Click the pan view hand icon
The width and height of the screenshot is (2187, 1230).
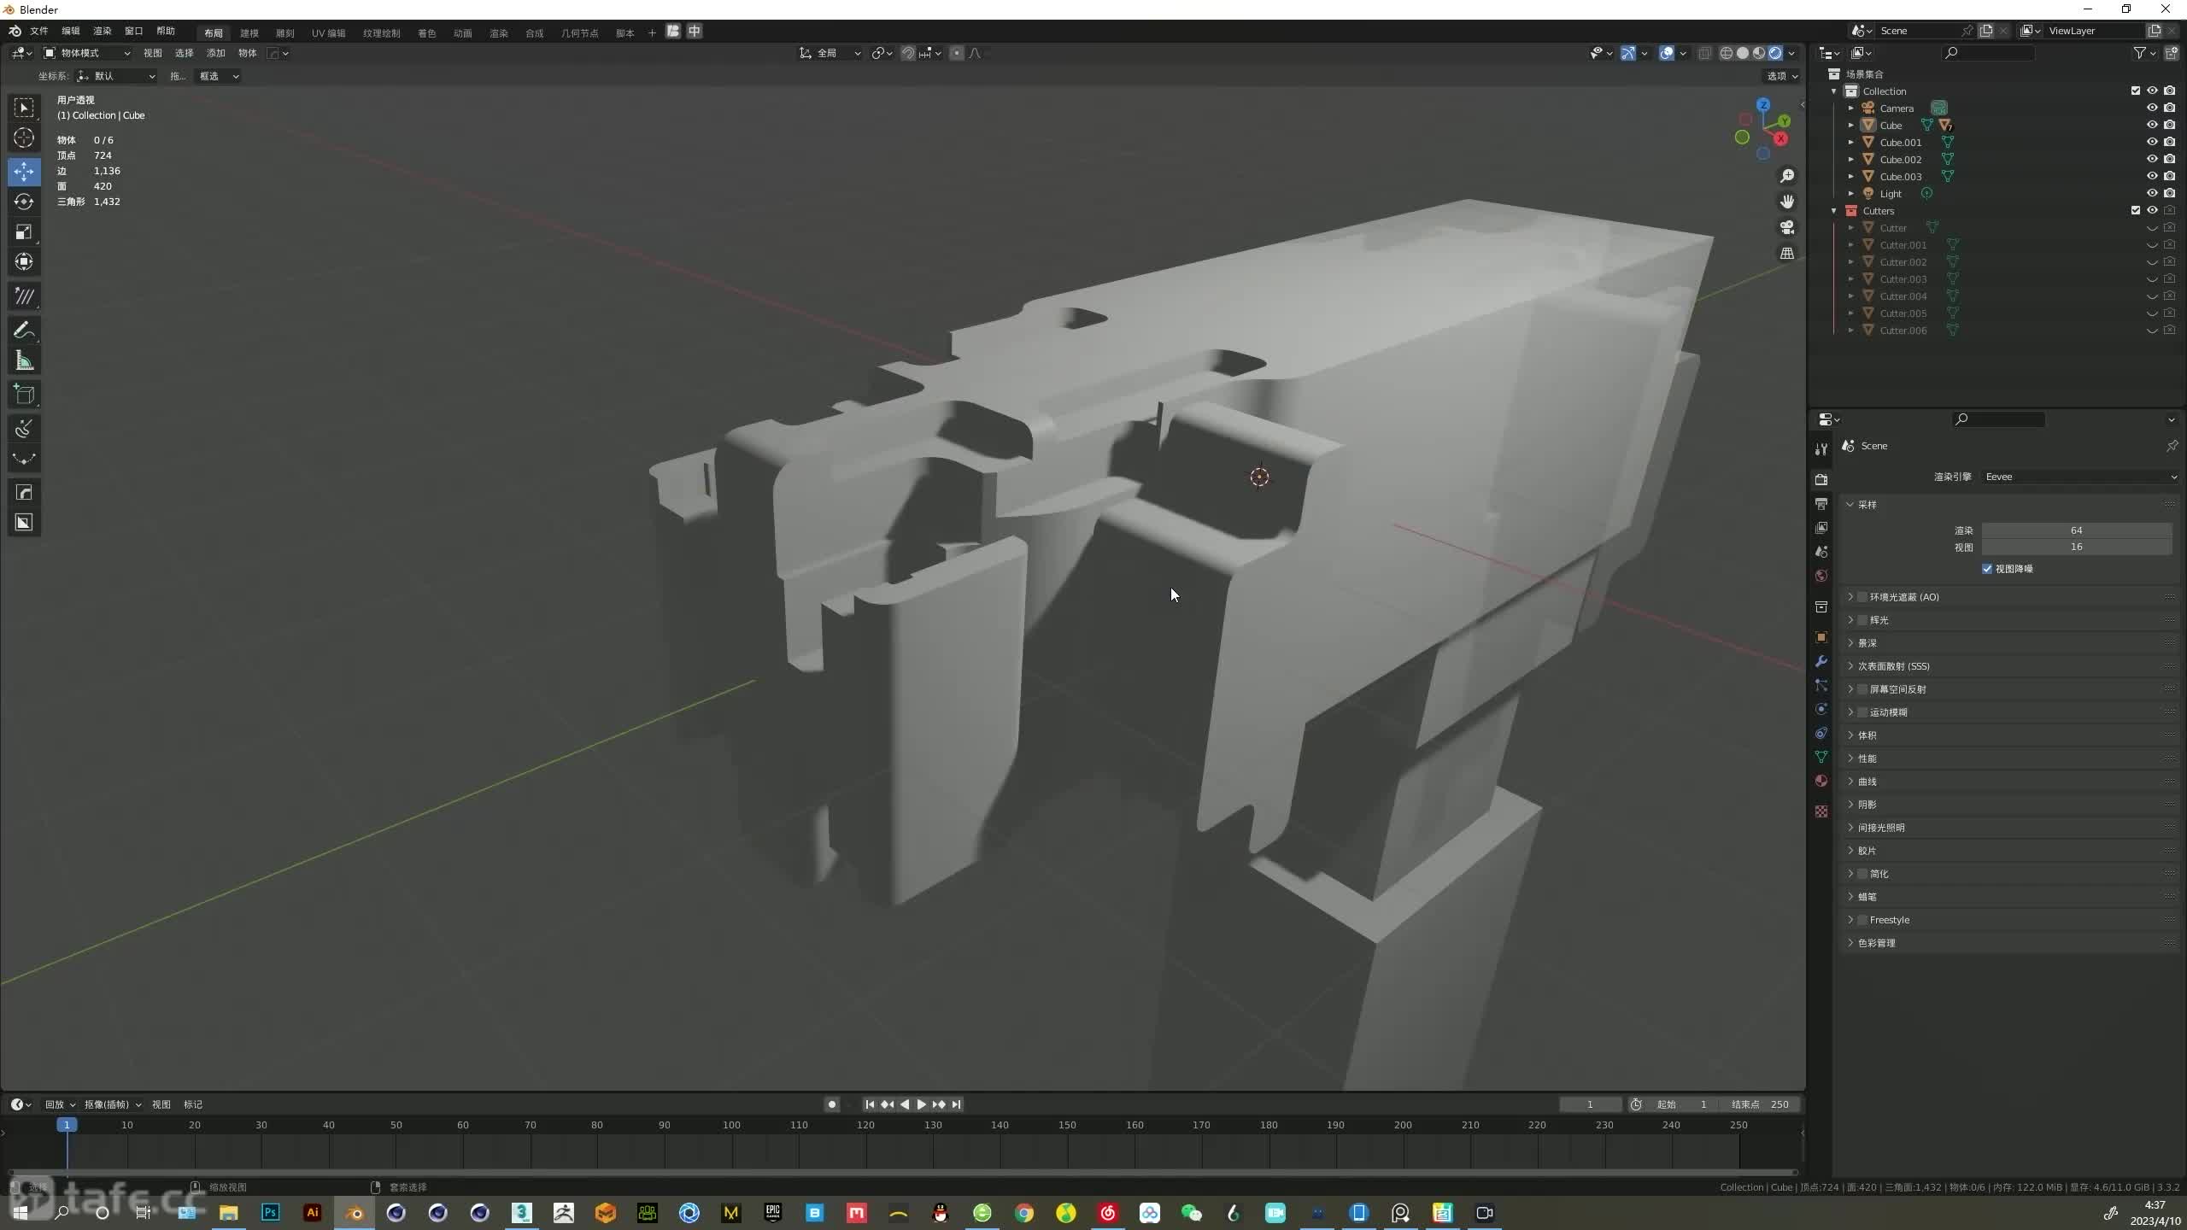tap(1786, 202)
